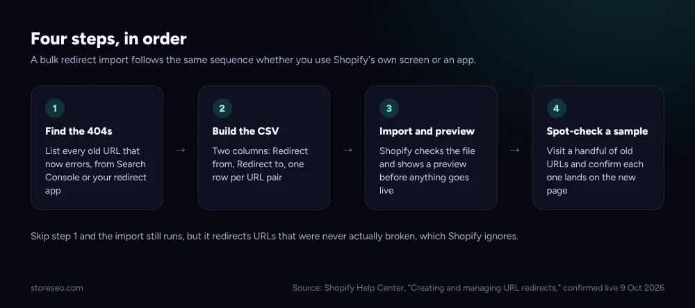
Task: Click the step 3 number badge
Action: click(389, 108)
